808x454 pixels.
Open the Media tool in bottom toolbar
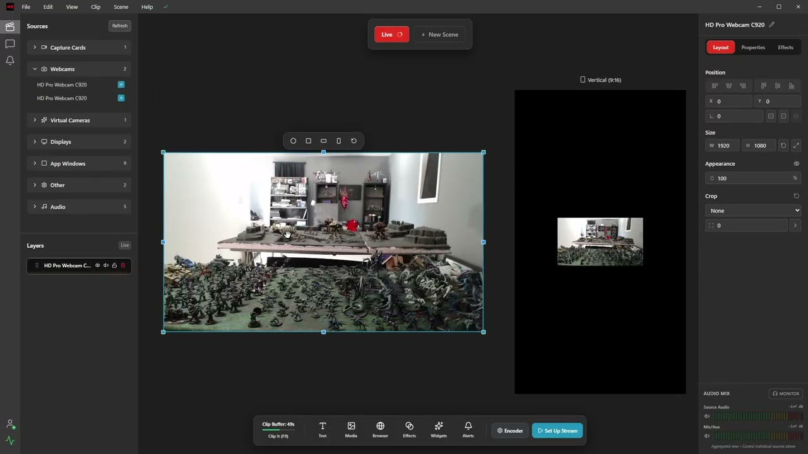pyautogui.click(x=351, y=429)
